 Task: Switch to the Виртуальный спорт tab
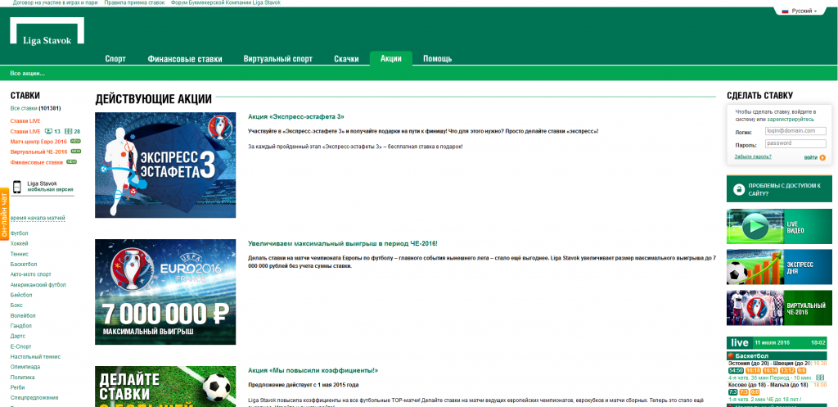pos(278,59)
